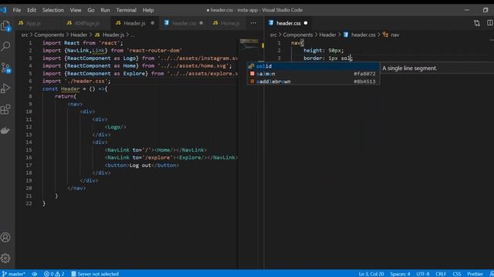494x277 pixels.
Task: Change indentation via 'Spaces: 4'
Action: coord(400,274)
